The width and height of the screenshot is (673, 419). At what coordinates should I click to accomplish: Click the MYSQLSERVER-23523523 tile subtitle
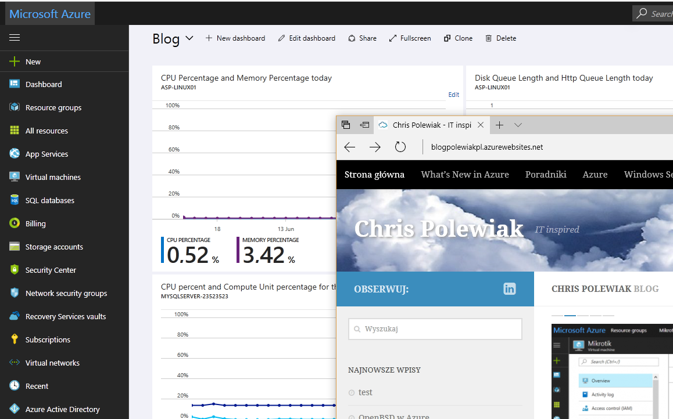click(195, 297)
